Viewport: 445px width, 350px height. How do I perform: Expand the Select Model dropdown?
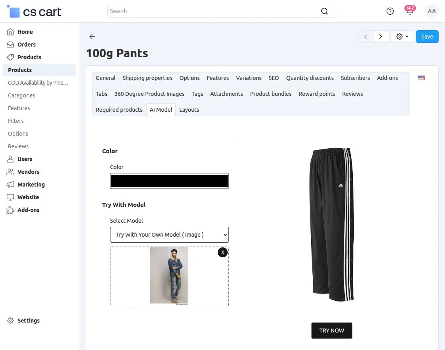tap(169, 235)
